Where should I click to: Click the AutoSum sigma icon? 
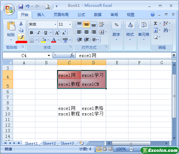coord(156,23)
